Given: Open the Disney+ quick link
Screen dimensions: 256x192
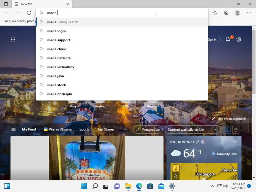Looking at the screenshot, I should [x=152, y=106].
